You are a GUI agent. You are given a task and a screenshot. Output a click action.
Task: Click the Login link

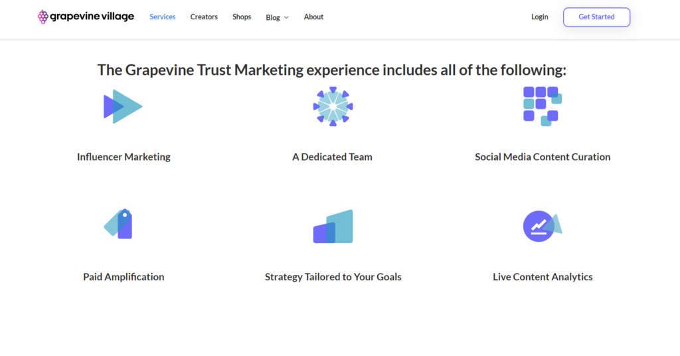[x=539, y=17]
